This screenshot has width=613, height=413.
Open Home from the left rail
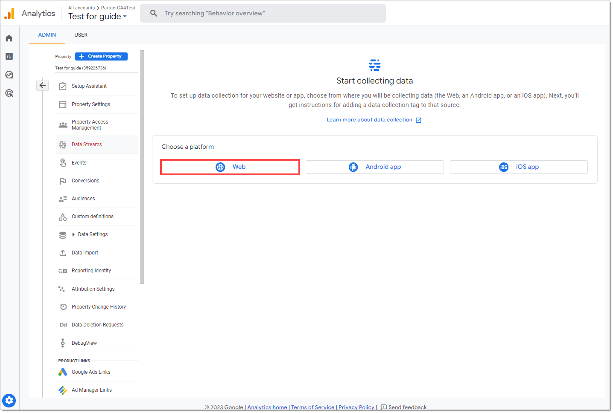point(9,38)
